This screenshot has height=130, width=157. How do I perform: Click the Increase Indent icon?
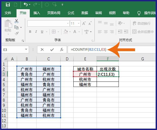(x=126, y=32)
